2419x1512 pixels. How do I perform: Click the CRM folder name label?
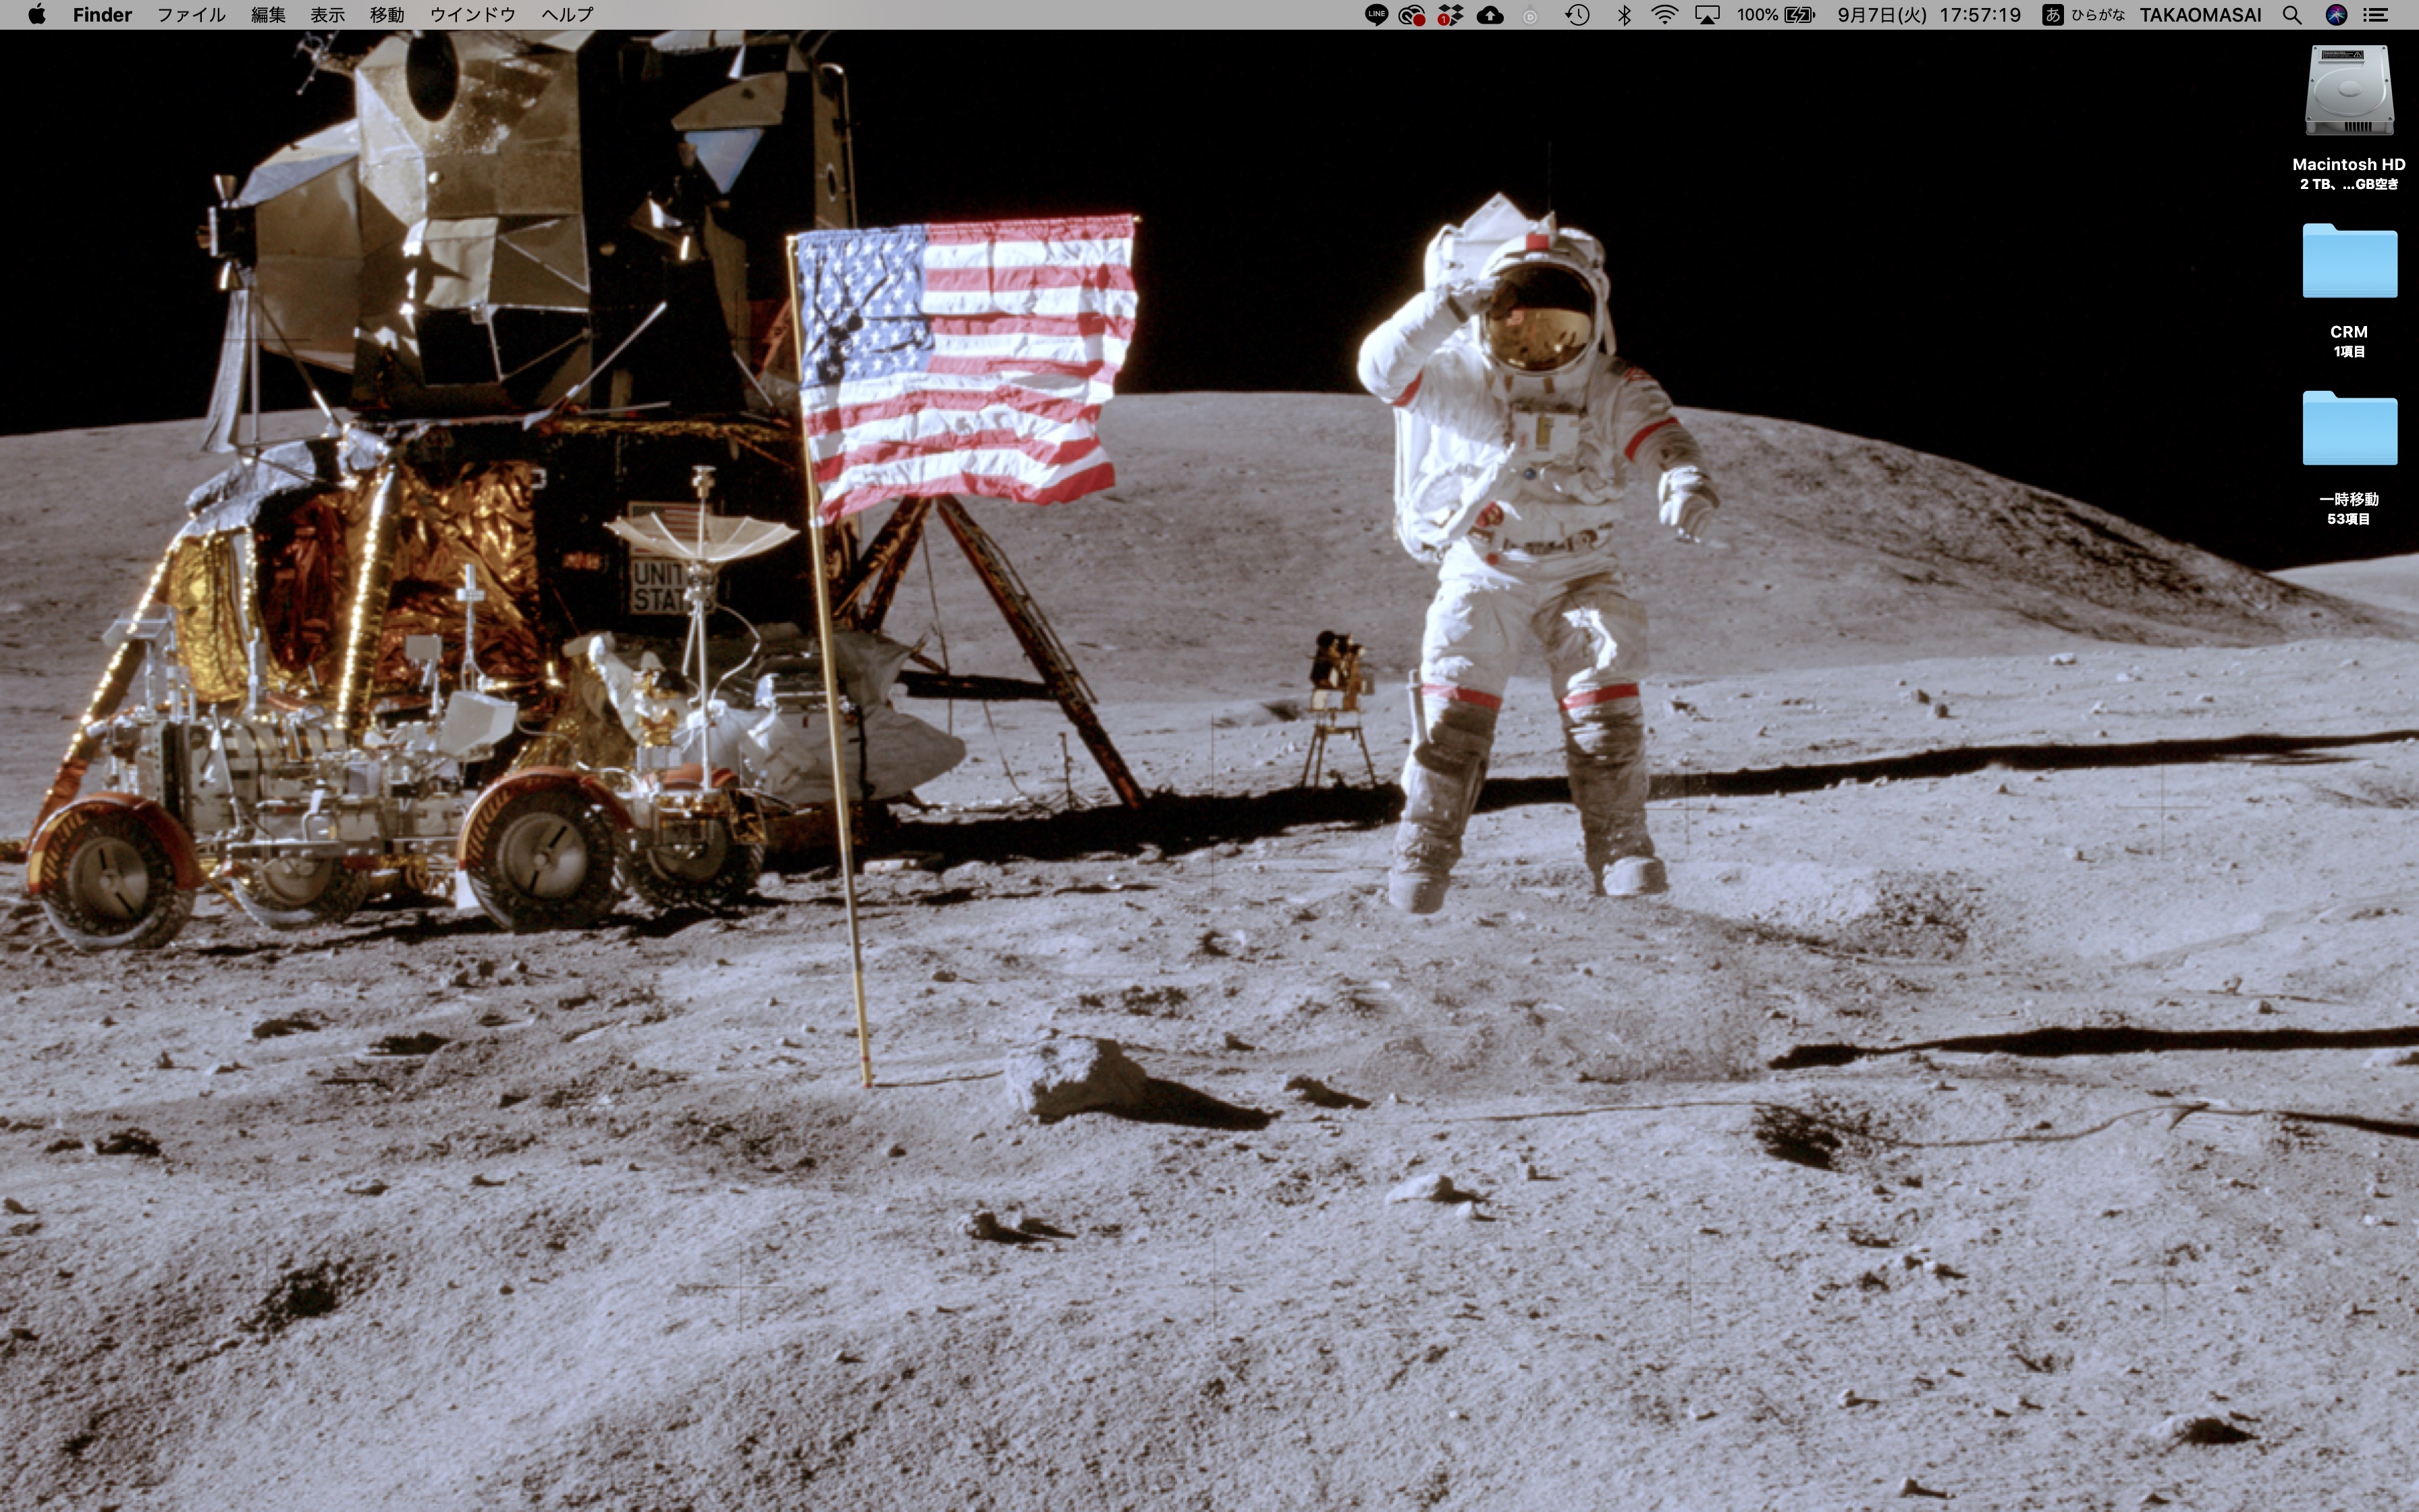pos(2348,331)
